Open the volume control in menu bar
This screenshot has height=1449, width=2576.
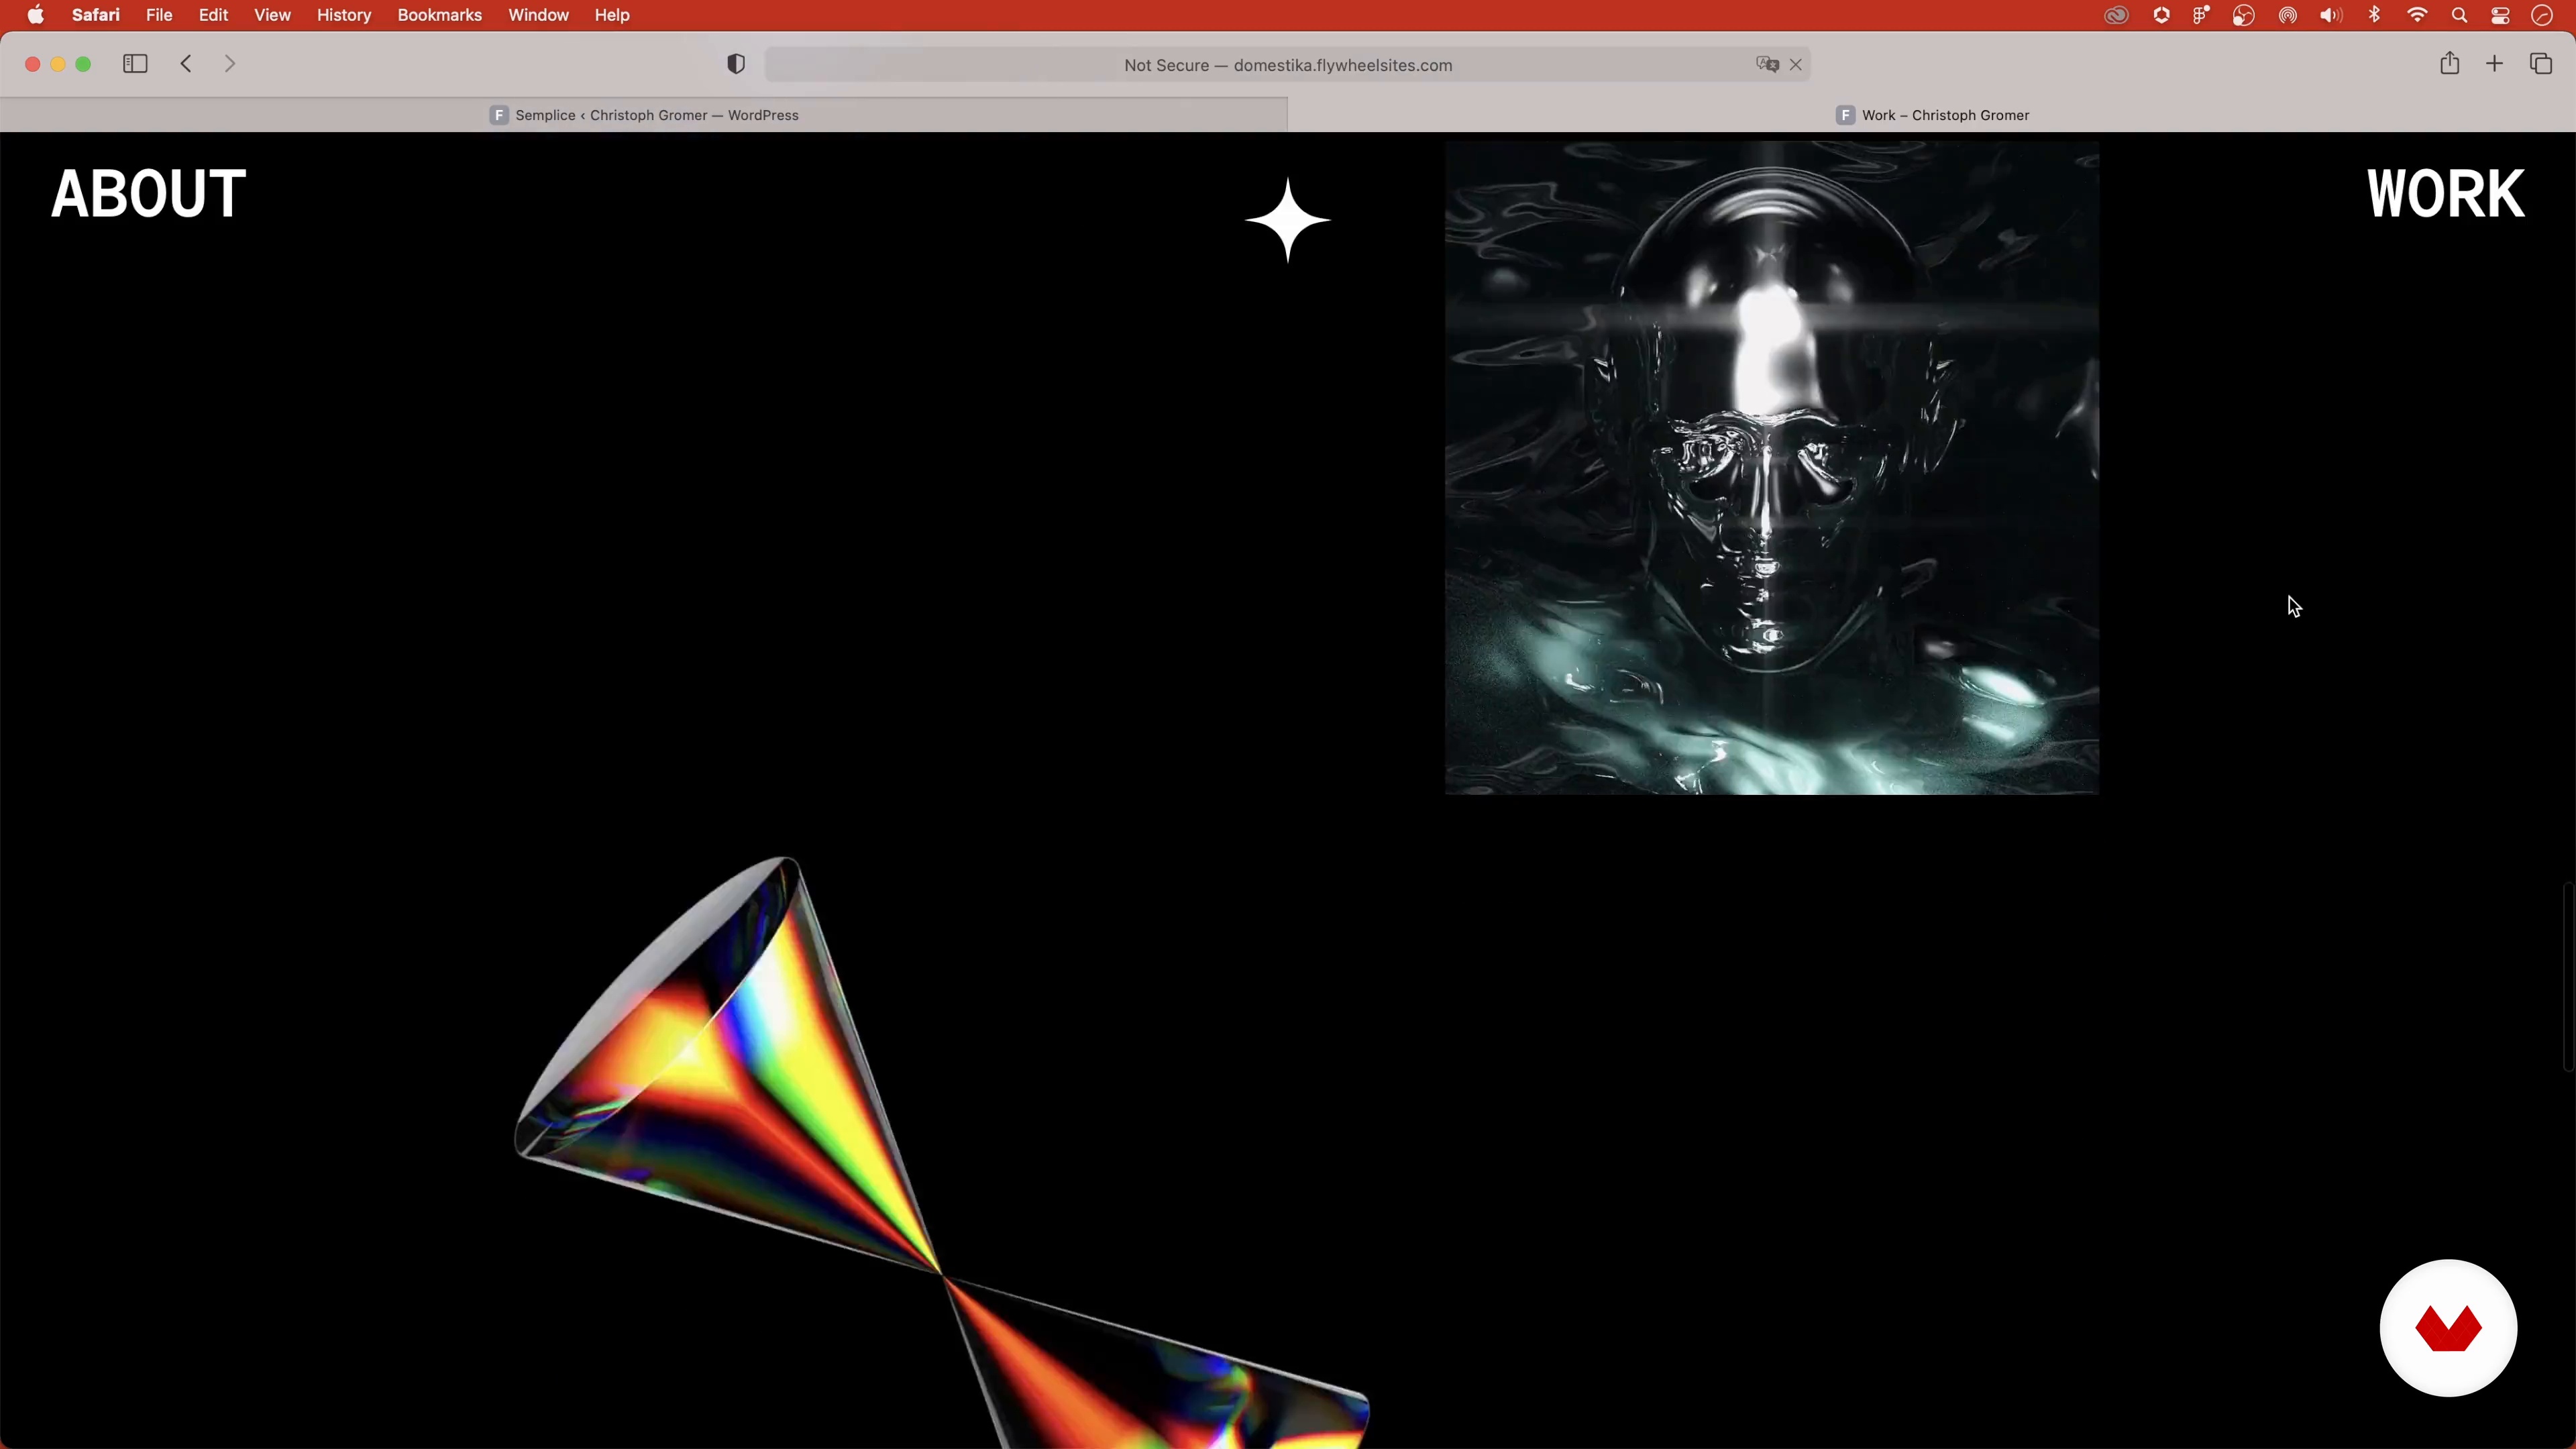[x=2331, y=15]
